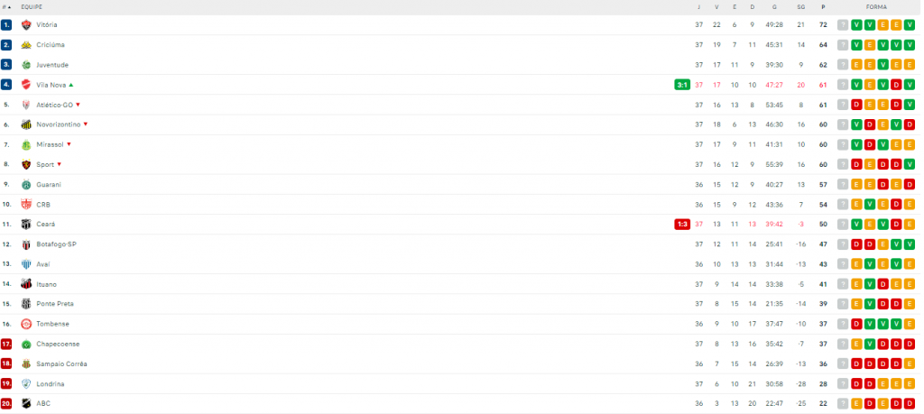The width and height of the screenshot is (924, 414).
Task: Click the EQUIPE column header
Action: (32, 7)
